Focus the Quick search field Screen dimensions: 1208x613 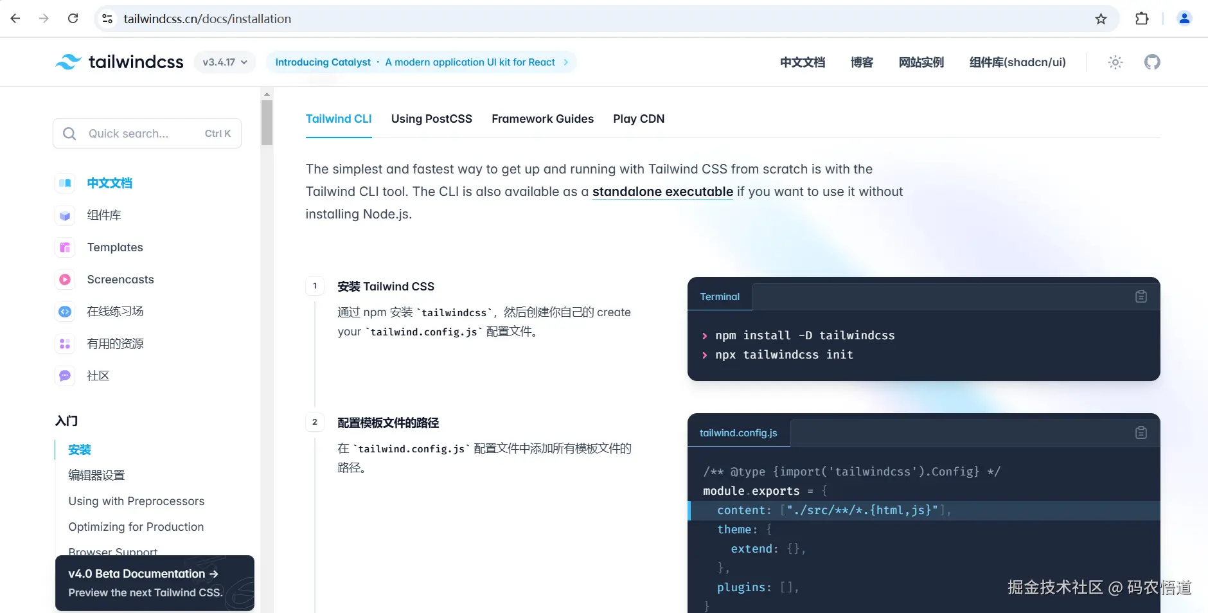(x=147, y=134)
